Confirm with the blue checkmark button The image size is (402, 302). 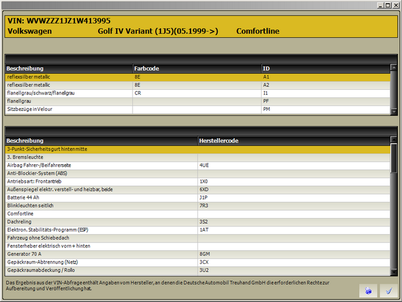coord(389,290)
